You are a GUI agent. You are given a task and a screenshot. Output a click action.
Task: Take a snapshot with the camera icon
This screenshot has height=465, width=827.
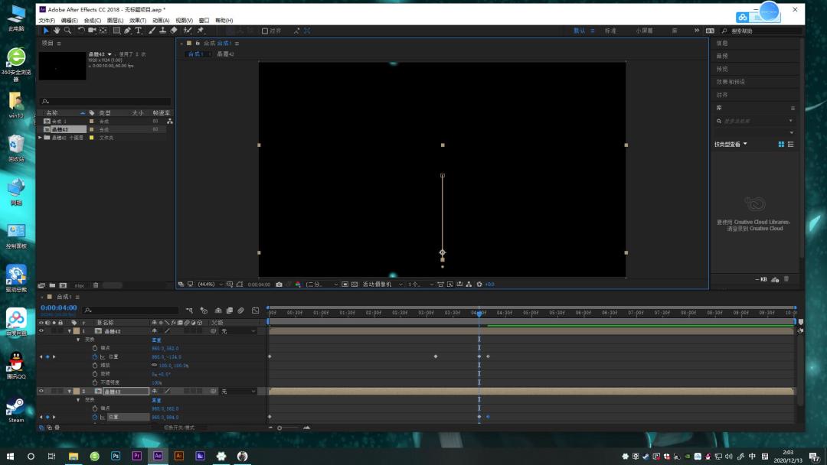pyautogui.click(x=279, y=285)
